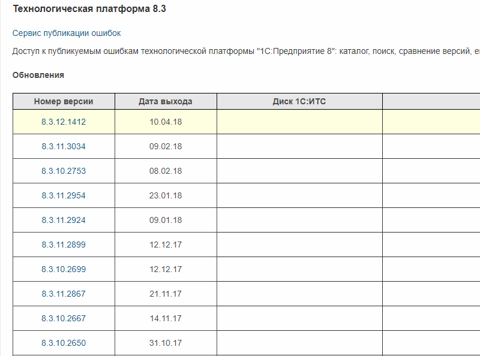The image size is (480, 356).
Task: Open version 8.3.11.3034 link
Action: click(x=64, y=146)
